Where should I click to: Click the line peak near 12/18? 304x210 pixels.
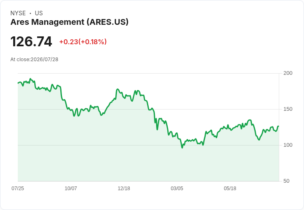(x=117, y=89)
